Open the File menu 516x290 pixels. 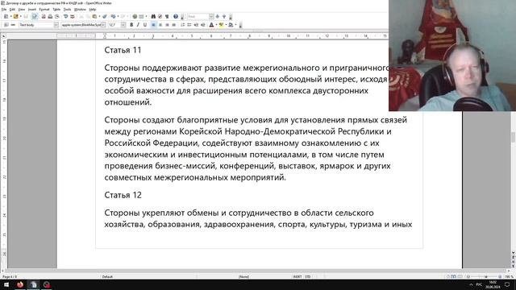tap(4, 10)
